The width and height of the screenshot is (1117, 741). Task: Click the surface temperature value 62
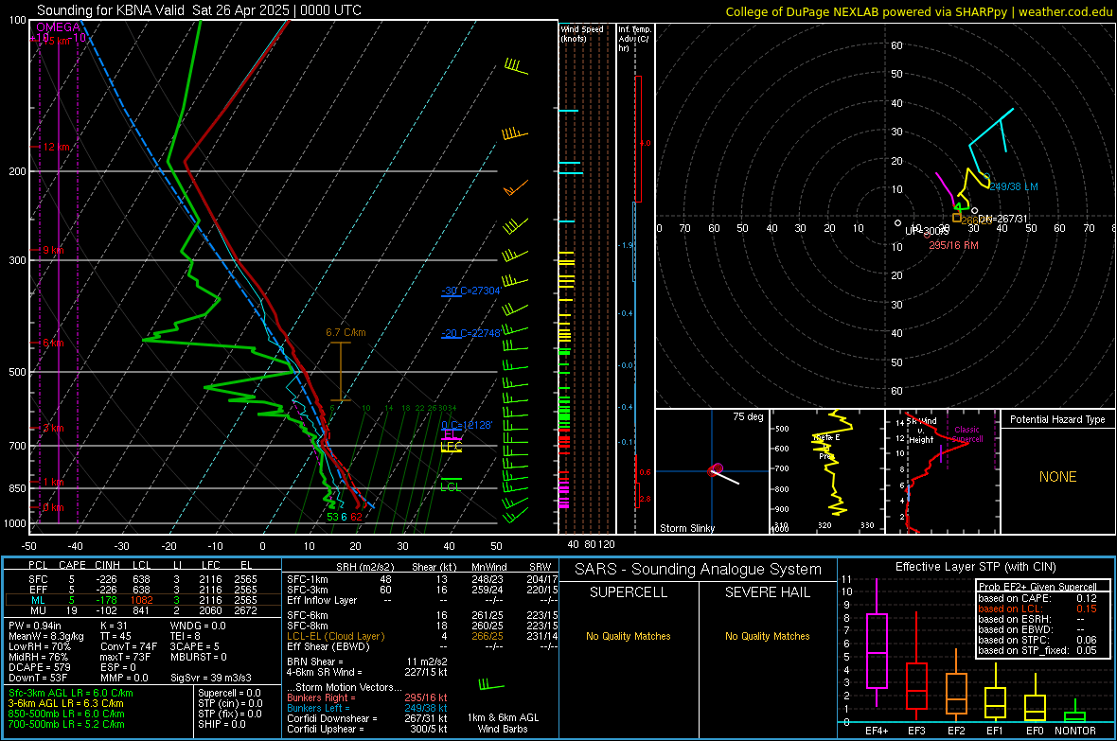[x=356, y=517]
